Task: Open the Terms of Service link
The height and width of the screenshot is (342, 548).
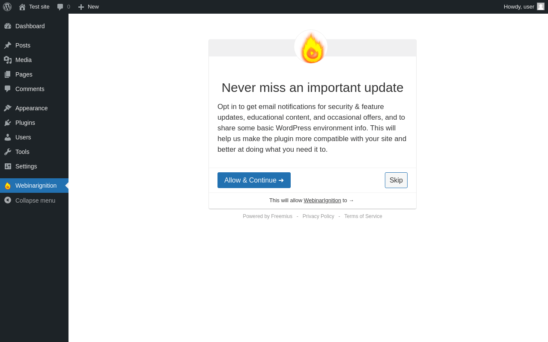Action: tap(363, 216)
